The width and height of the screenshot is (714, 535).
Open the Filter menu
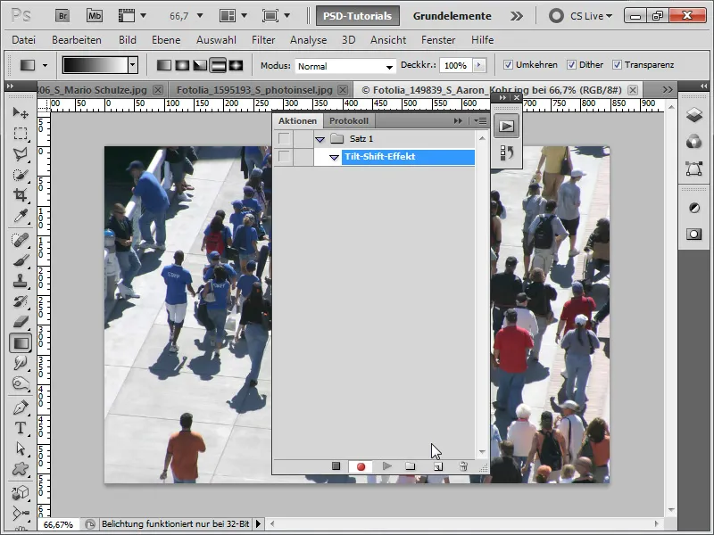point(263,40)
